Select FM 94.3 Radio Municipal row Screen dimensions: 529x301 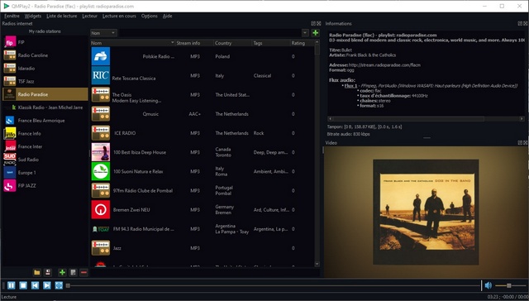pos(202,229)
